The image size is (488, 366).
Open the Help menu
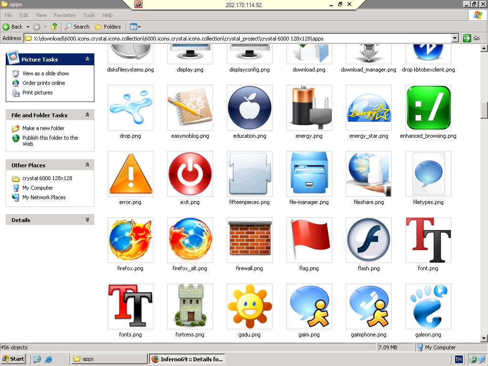[107, 15]
